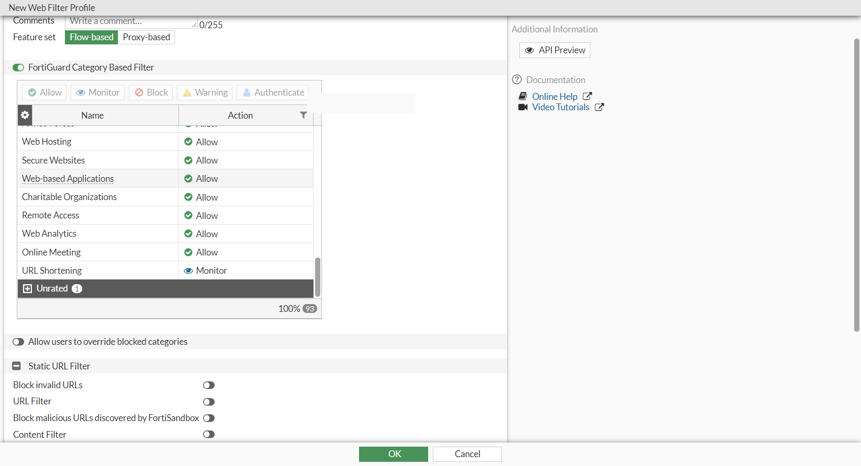
Task: Click the Comments text field
Action: point(131,21)
